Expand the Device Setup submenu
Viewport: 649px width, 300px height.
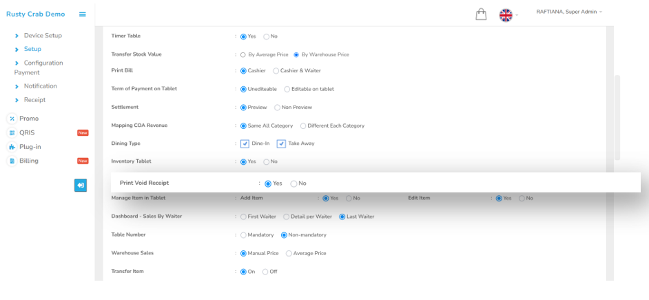[x=42, y=35]
